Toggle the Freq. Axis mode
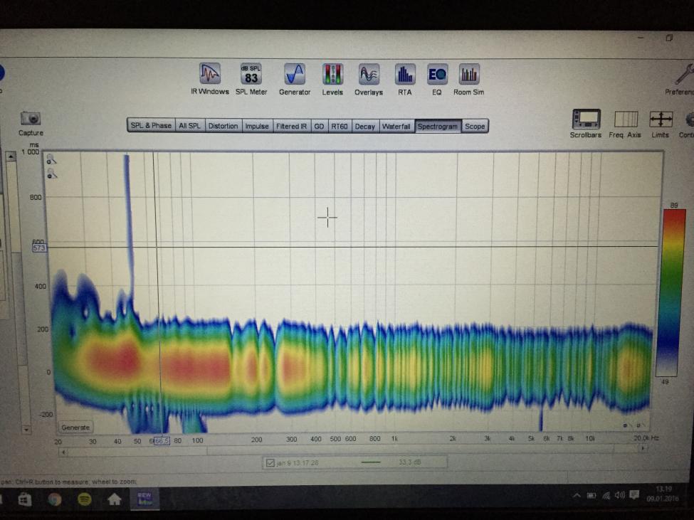Viewport: 694px width, 520px height. (x=625, y=124)
